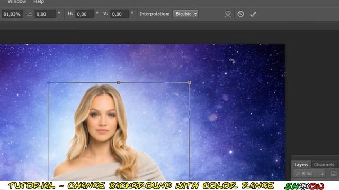The image size is (339, 190).
Task: Switch to the Channels tab
Action: [x=324, y=165]
